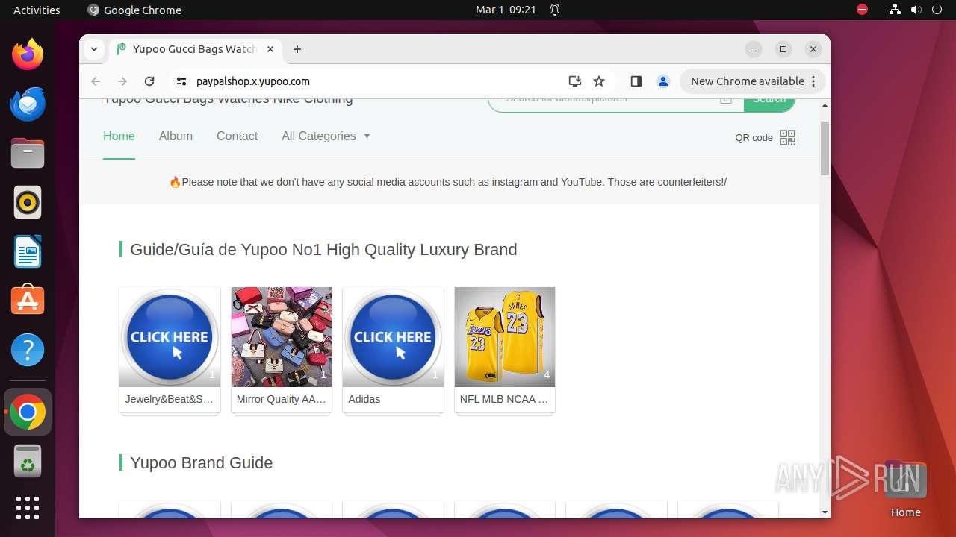This screenshot has width=956, height=537.
Task: Click the counterfeiters notice text
Action: (448, 182)
